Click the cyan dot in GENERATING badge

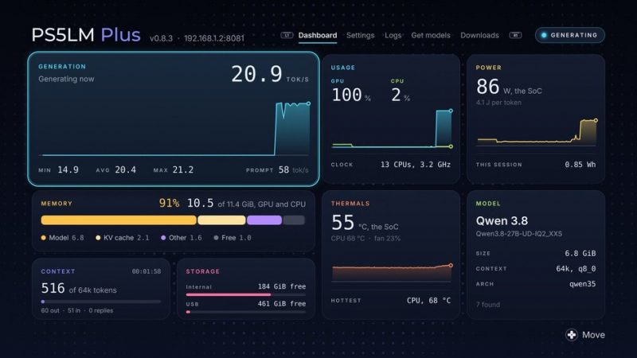coord(544,35)
